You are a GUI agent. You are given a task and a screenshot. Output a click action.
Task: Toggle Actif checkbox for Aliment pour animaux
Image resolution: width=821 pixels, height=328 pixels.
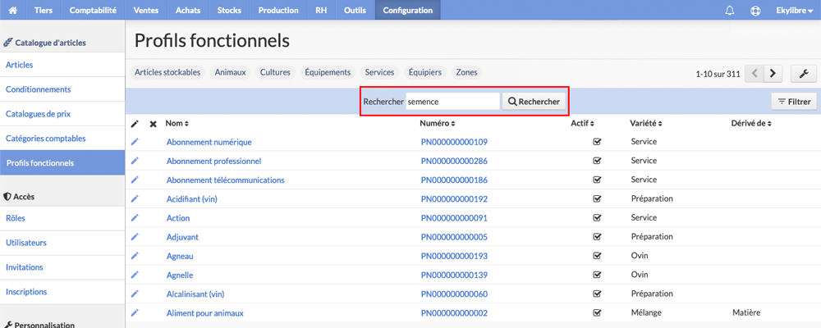[596, 312]
